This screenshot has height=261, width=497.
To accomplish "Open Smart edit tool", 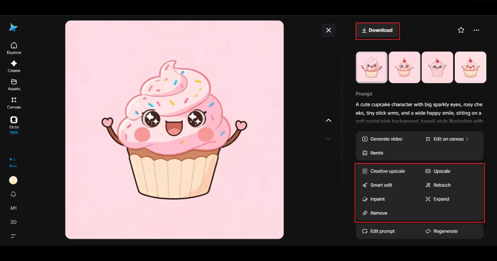I will pyautogui.click(x=377, y=185).
